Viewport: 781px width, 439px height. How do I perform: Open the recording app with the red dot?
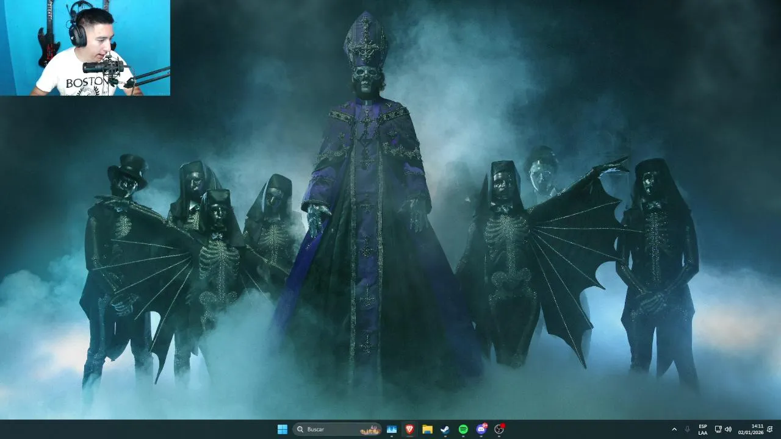pyautogui.click(x=499, y=429)
